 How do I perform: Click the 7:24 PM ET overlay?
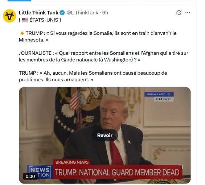click(x=164, y=99)
